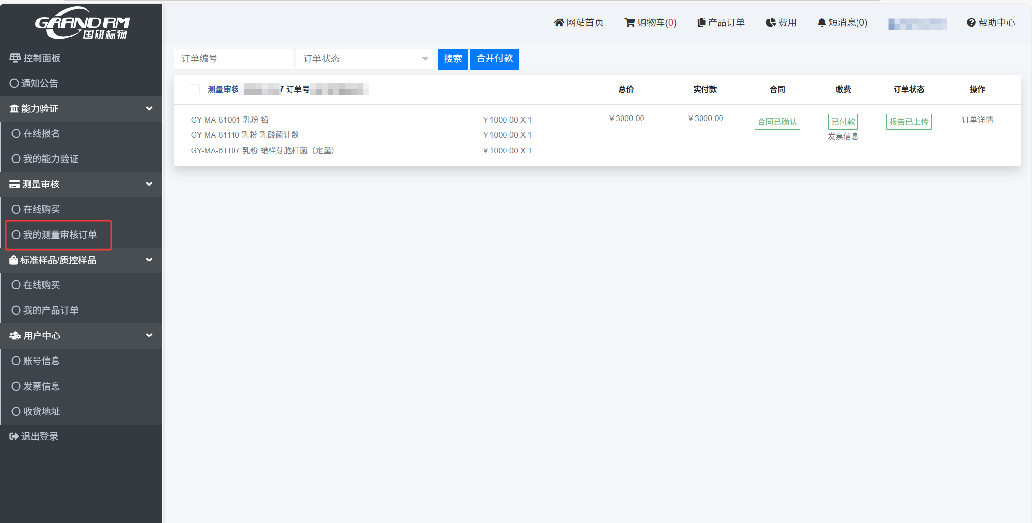Go to 通知公告 in sidebar

tap(39, 83)
